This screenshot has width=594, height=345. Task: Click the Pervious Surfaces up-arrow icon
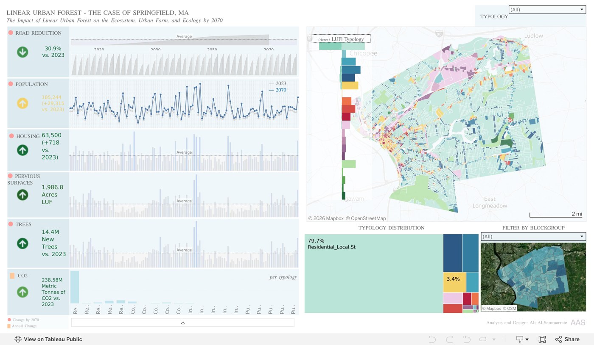click(22, 195)
